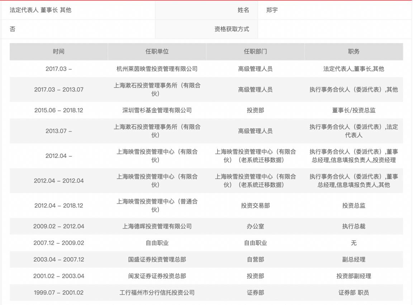Click the 职务 column header
Image resolution: width=413 pixels, height=305 pixels.
tap(354, 52)
